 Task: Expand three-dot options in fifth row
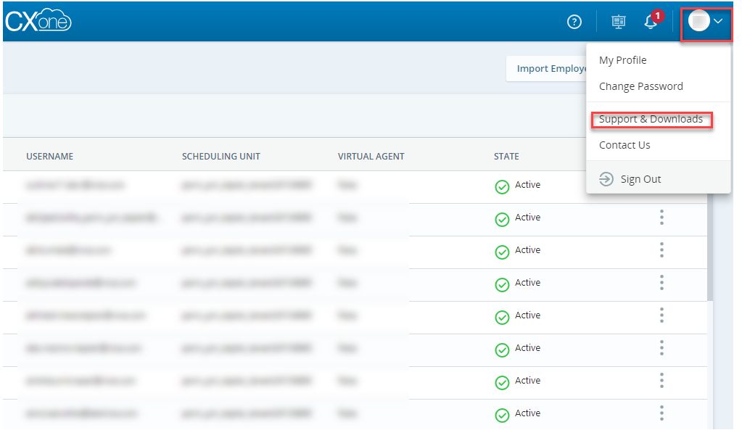tap(661, 315)
